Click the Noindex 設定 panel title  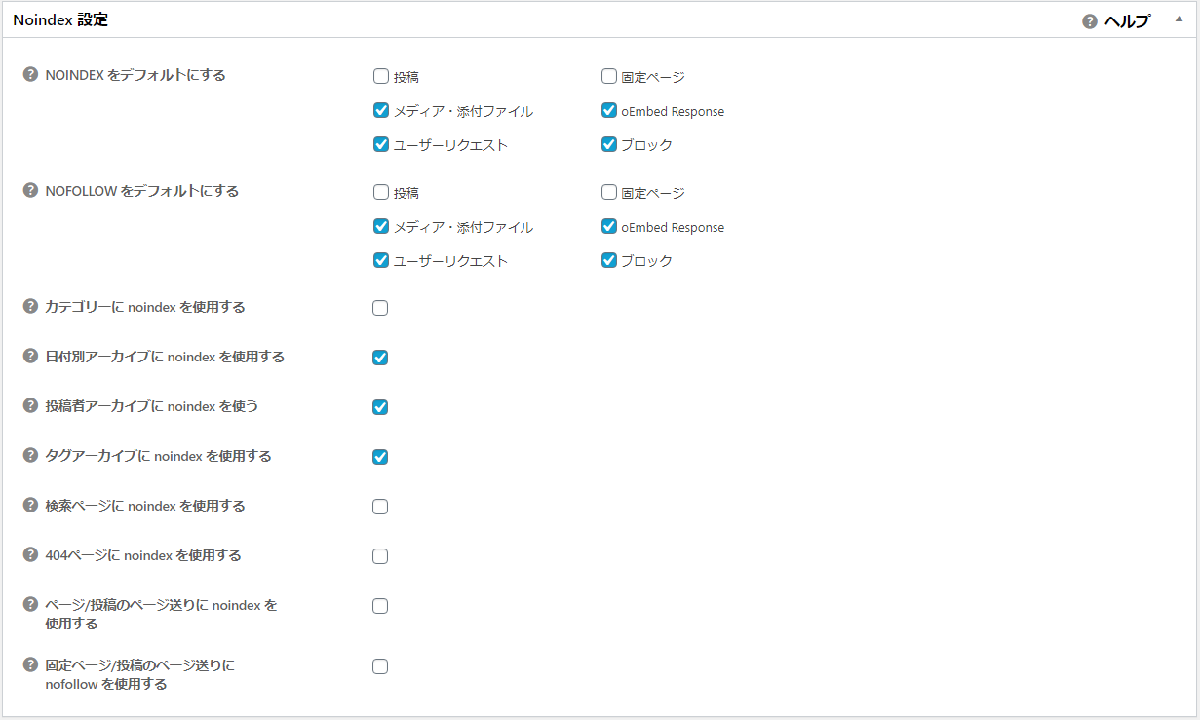coord(60,20)
